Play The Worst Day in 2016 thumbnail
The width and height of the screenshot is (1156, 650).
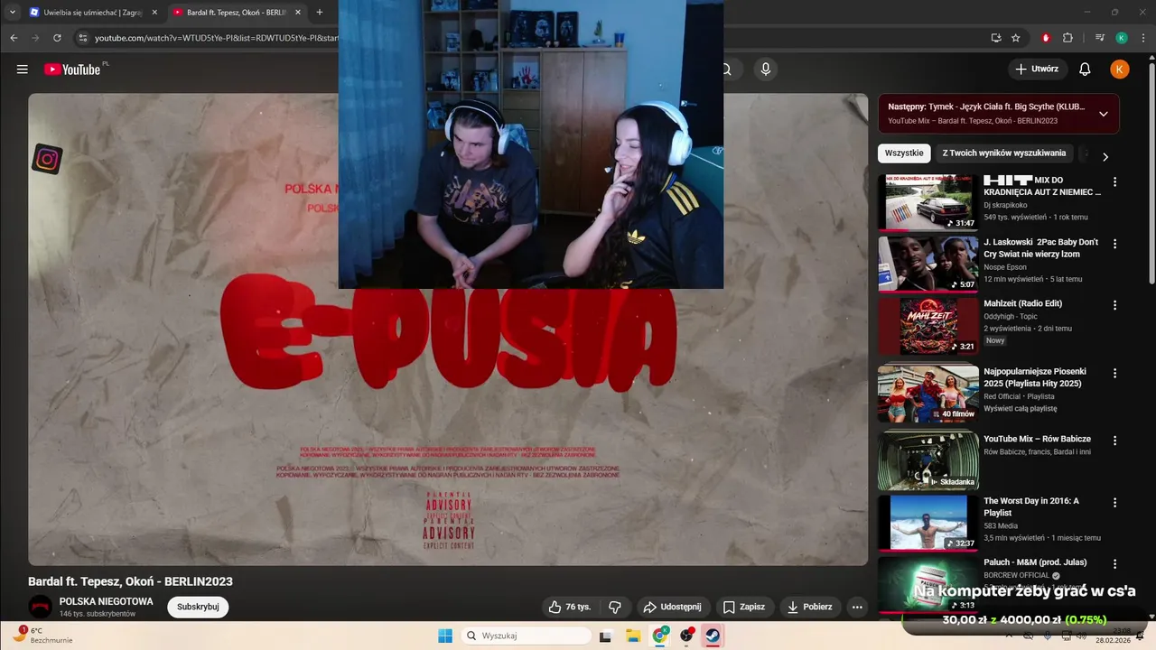click(928, 523)
